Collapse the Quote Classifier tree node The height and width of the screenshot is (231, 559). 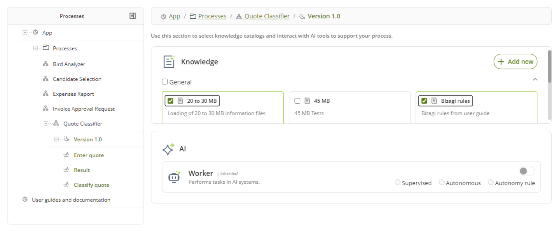coord(46,124)
